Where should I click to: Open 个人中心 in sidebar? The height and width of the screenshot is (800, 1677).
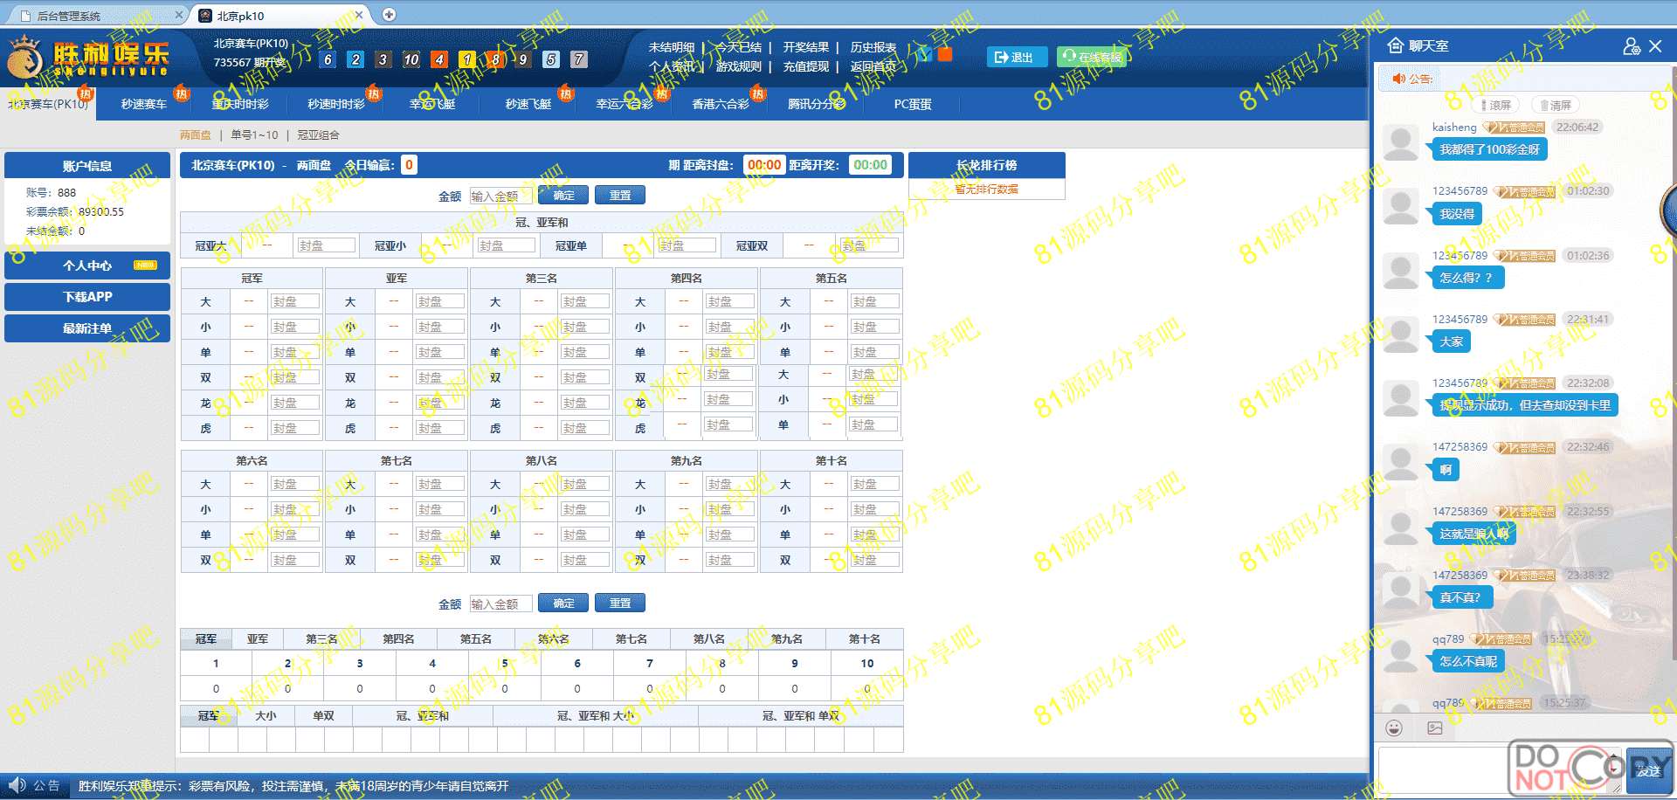[87, 266]
